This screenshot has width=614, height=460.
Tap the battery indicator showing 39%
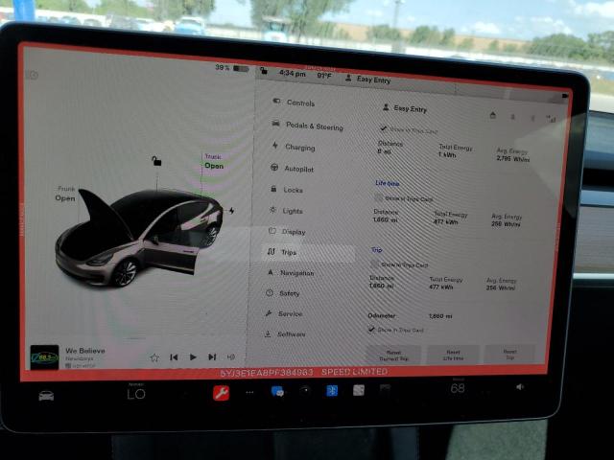pyautogui.click(x=232, y=68)
